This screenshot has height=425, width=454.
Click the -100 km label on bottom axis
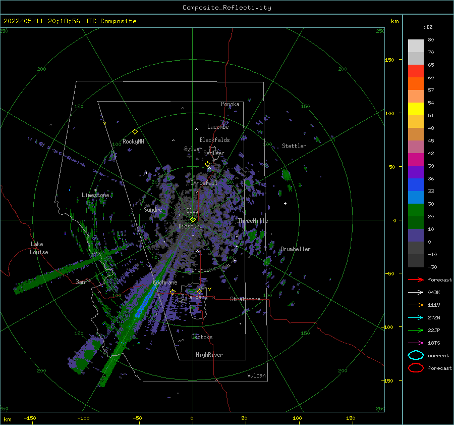tap(83, 418)
